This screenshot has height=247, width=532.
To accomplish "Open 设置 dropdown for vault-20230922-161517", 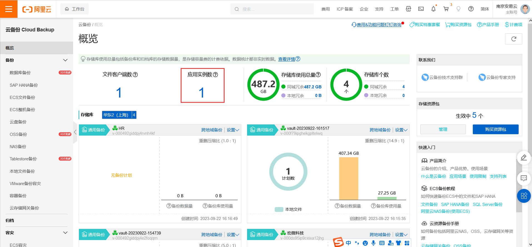I will tap(401, 130).
